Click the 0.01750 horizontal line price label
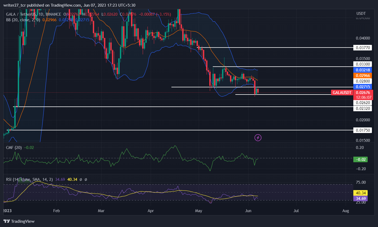This screenshot has width=378, height=227. tap(363, 130)
